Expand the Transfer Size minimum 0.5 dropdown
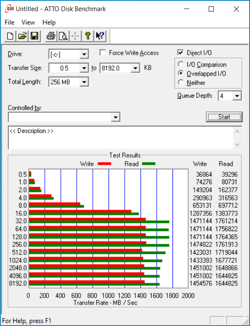This screenshot has height=326, width=250. tap(84, 68)
